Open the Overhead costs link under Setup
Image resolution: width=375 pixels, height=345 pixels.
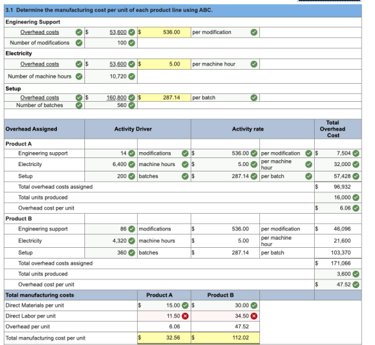40,98
